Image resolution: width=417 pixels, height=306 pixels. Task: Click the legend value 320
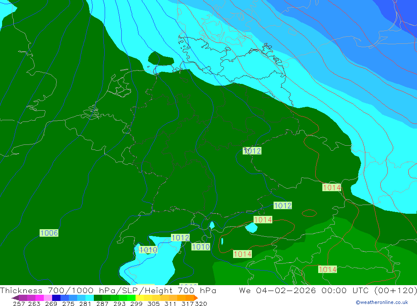[x=201, y=303]
